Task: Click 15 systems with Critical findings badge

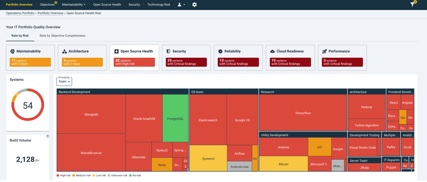Action: coord(290,62)
